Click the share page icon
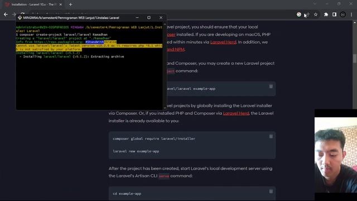The height and width of the screenshot is (201, 357). click(307, 15)
